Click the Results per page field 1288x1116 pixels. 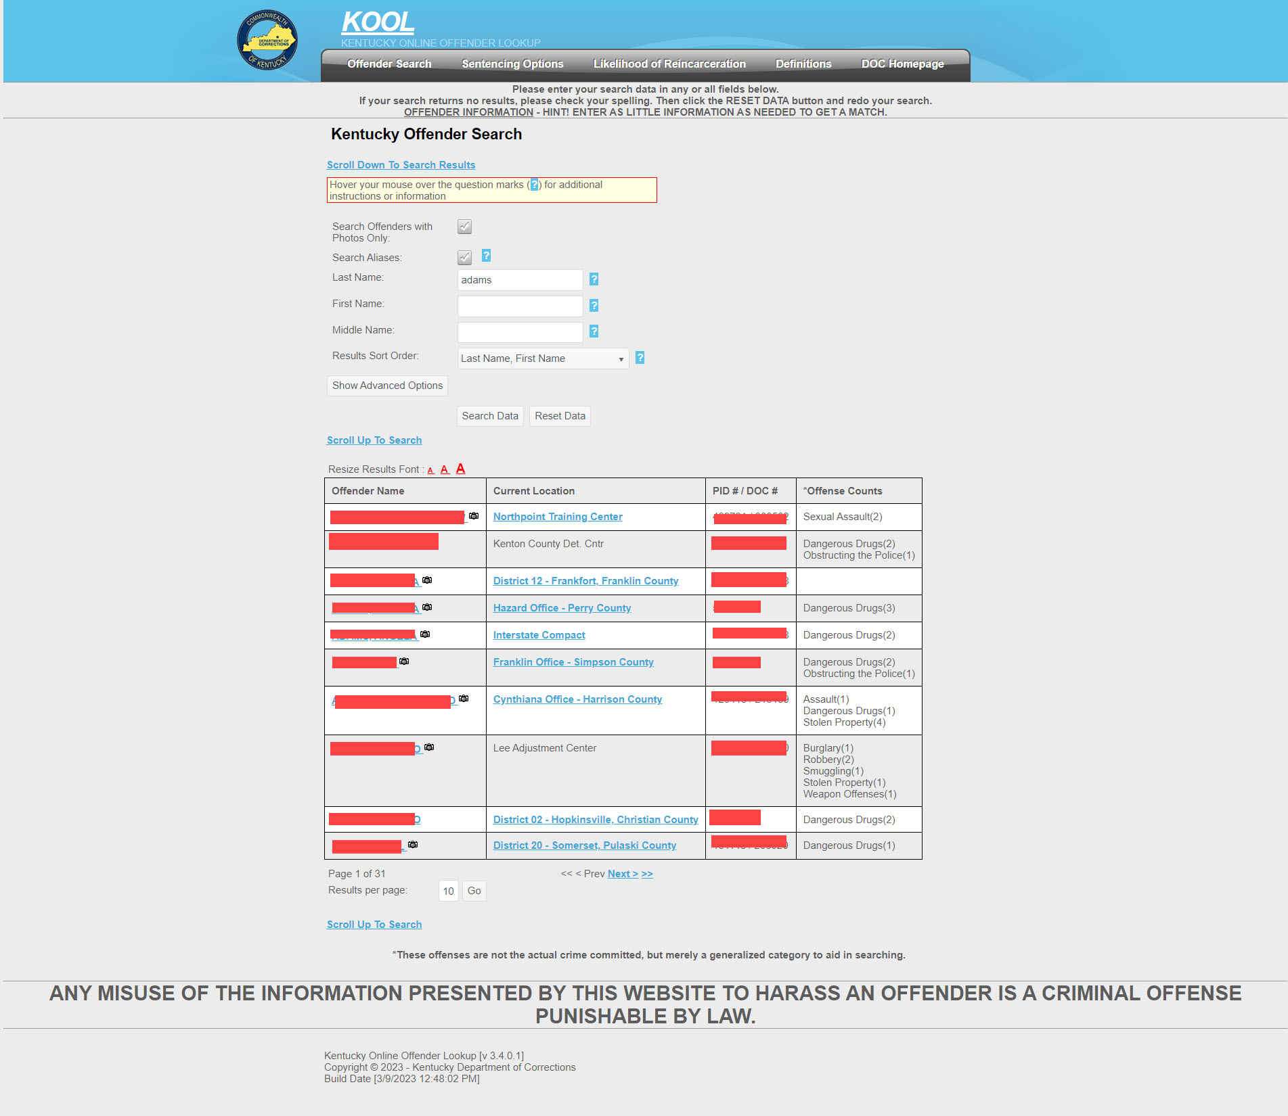(x=448, y=891)
